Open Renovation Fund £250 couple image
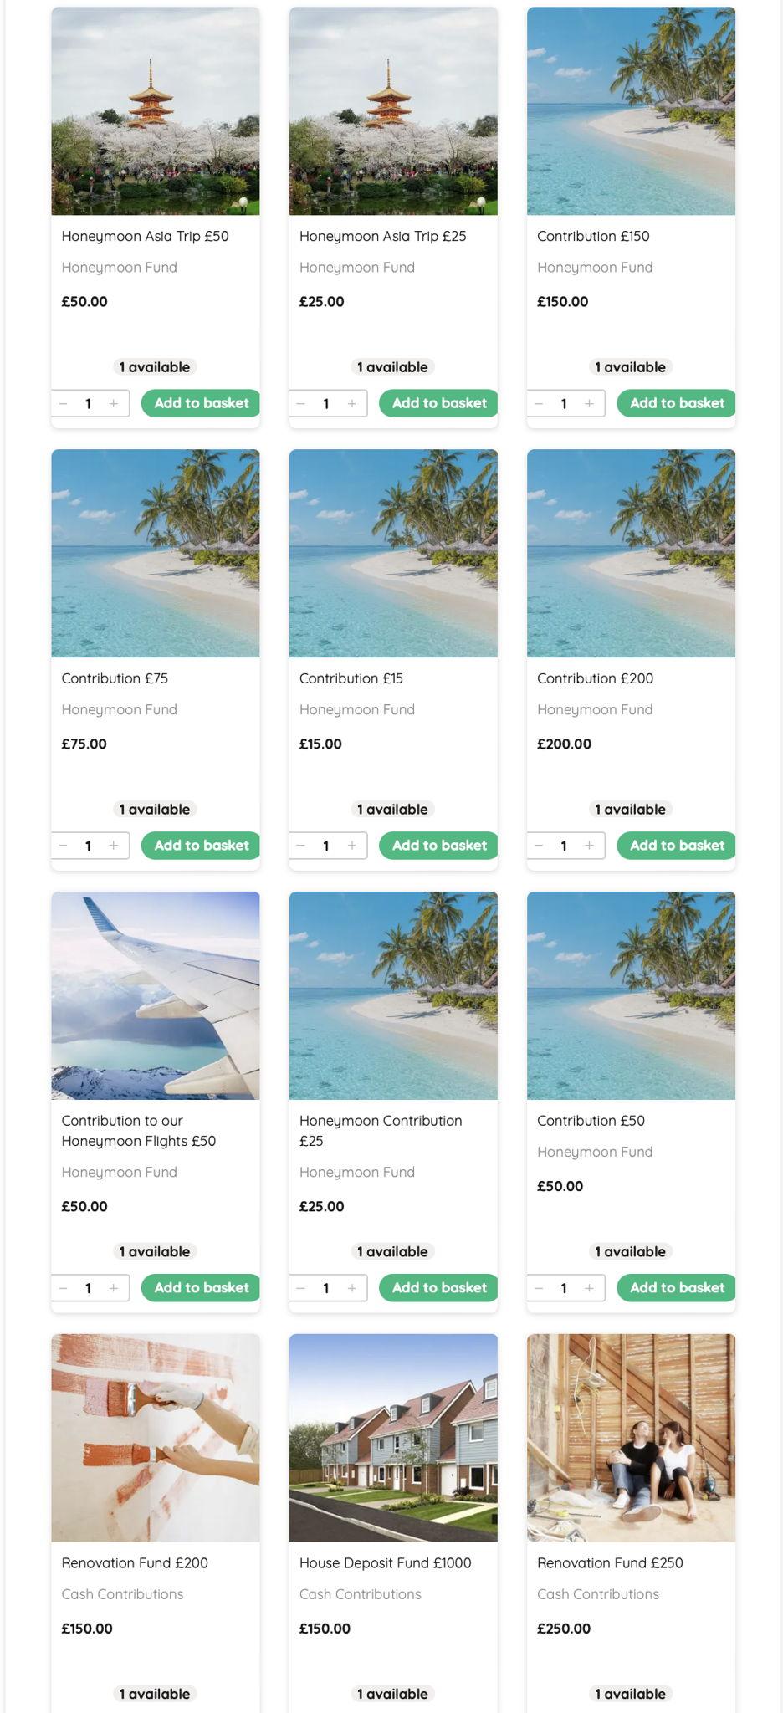 (632, 1438)
